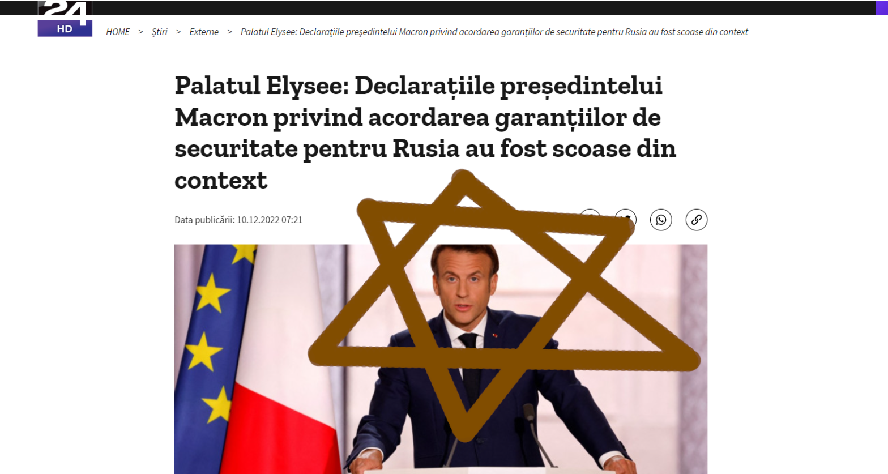Share the article on WhatsApp
This screenshot has width=888, height=474.
661,220
